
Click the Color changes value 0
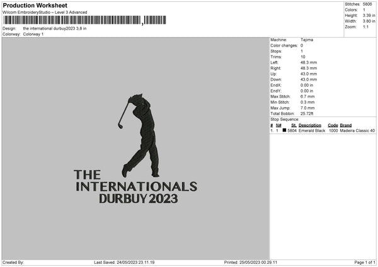click(302, 45)
